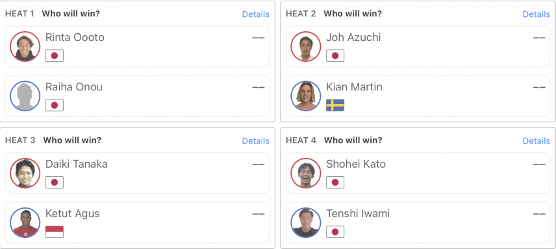This screenshot has width=556, height=249.
Task: Click the Indonesia flag under Ketut Agus
Action: [55, 232]
